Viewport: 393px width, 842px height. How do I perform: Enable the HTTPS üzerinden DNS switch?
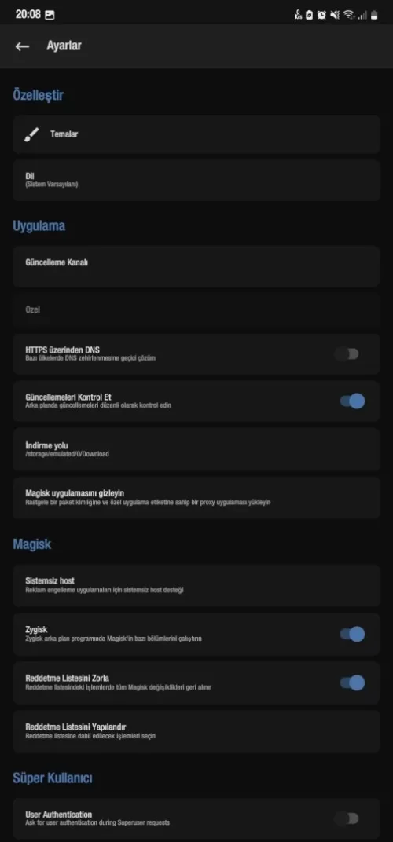tap(347, 354)
